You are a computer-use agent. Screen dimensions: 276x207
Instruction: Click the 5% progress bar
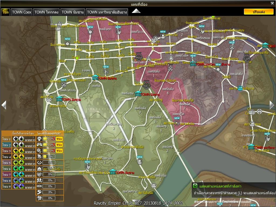[49, 174]
